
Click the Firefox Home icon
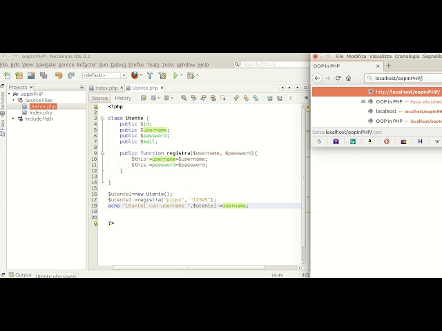pos(348,78)
